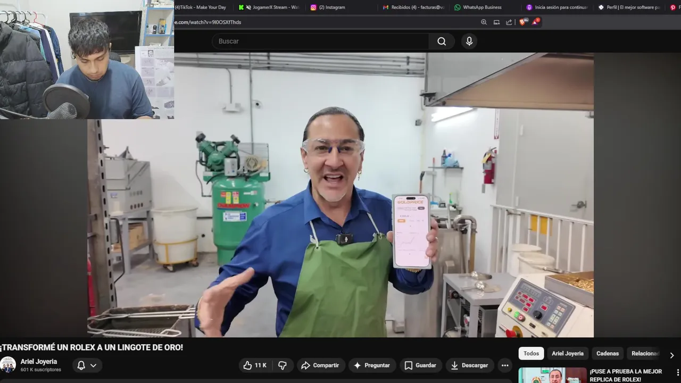The height and width of the screenshot is (383, 681).
Task: Click the Pinterest tab favicon
Action: pos(673,7)
